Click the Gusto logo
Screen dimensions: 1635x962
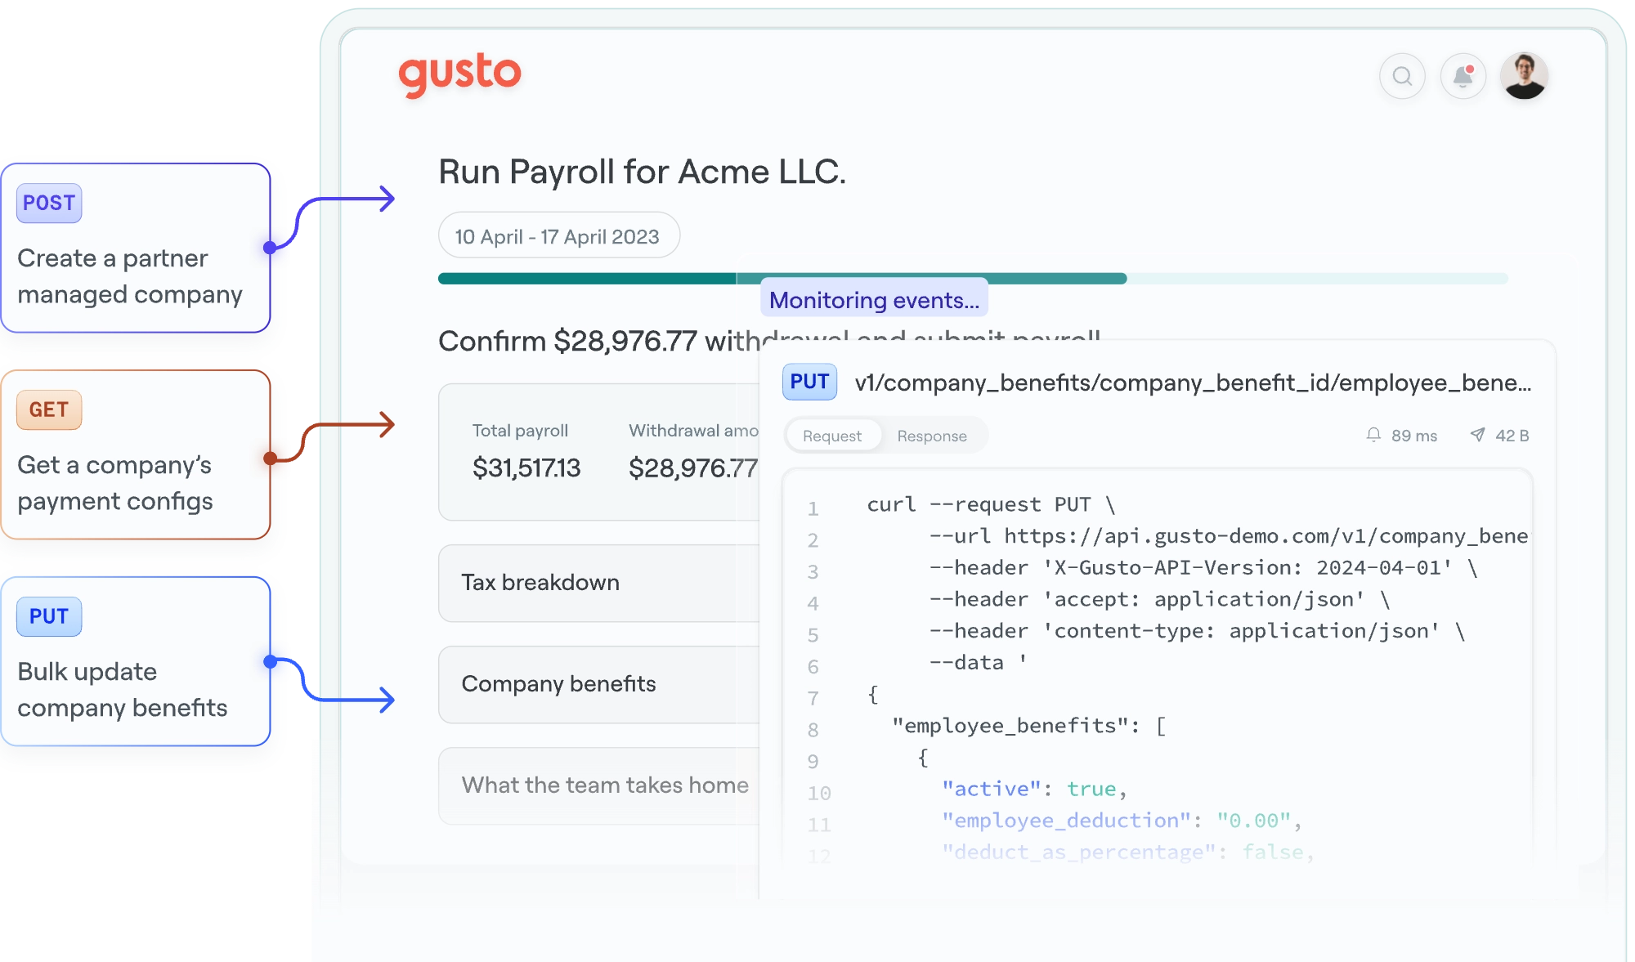459,74
